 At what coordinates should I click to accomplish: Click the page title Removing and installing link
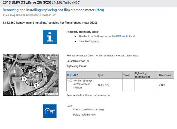(53, 10)
